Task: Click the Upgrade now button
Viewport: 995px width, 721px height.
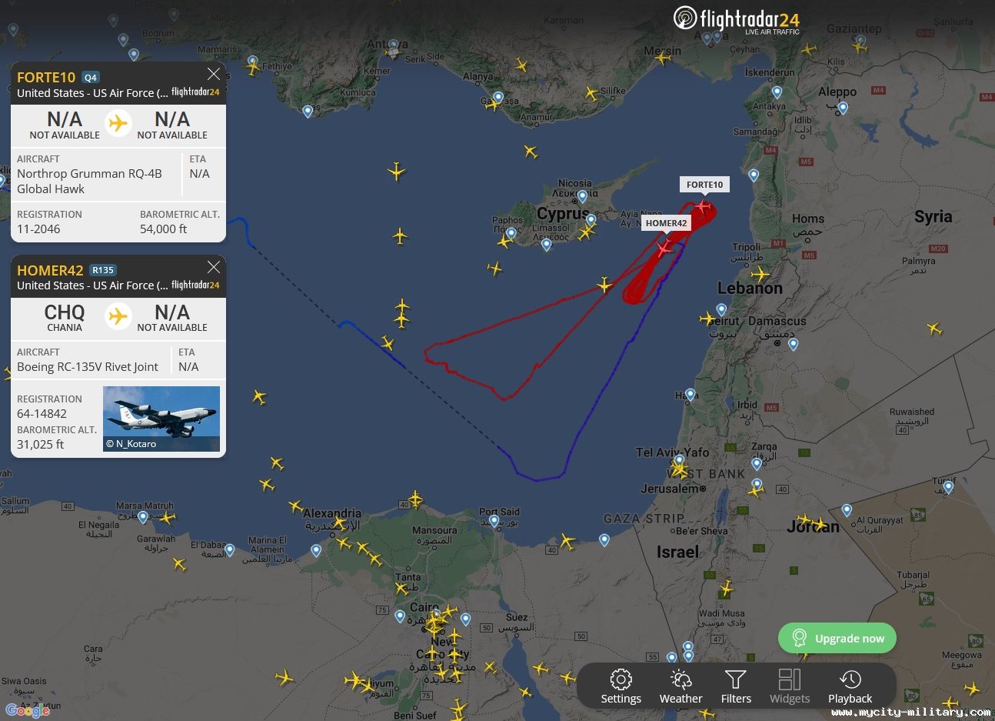Action: (x=837, y=638)
